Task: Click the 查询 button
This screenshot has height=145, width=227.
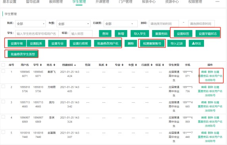Action: 105,34
